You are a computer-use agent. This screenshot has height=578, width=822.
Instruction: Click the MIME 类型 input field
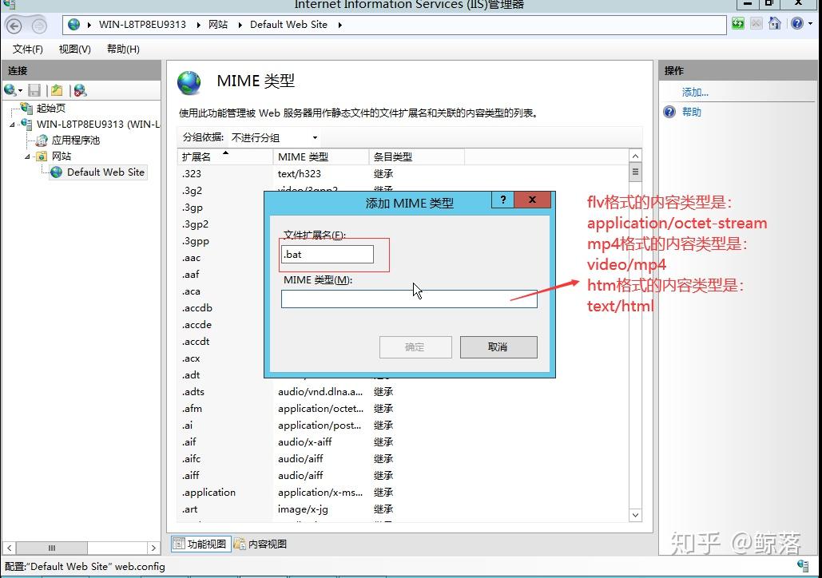click(x=409, y=299)
